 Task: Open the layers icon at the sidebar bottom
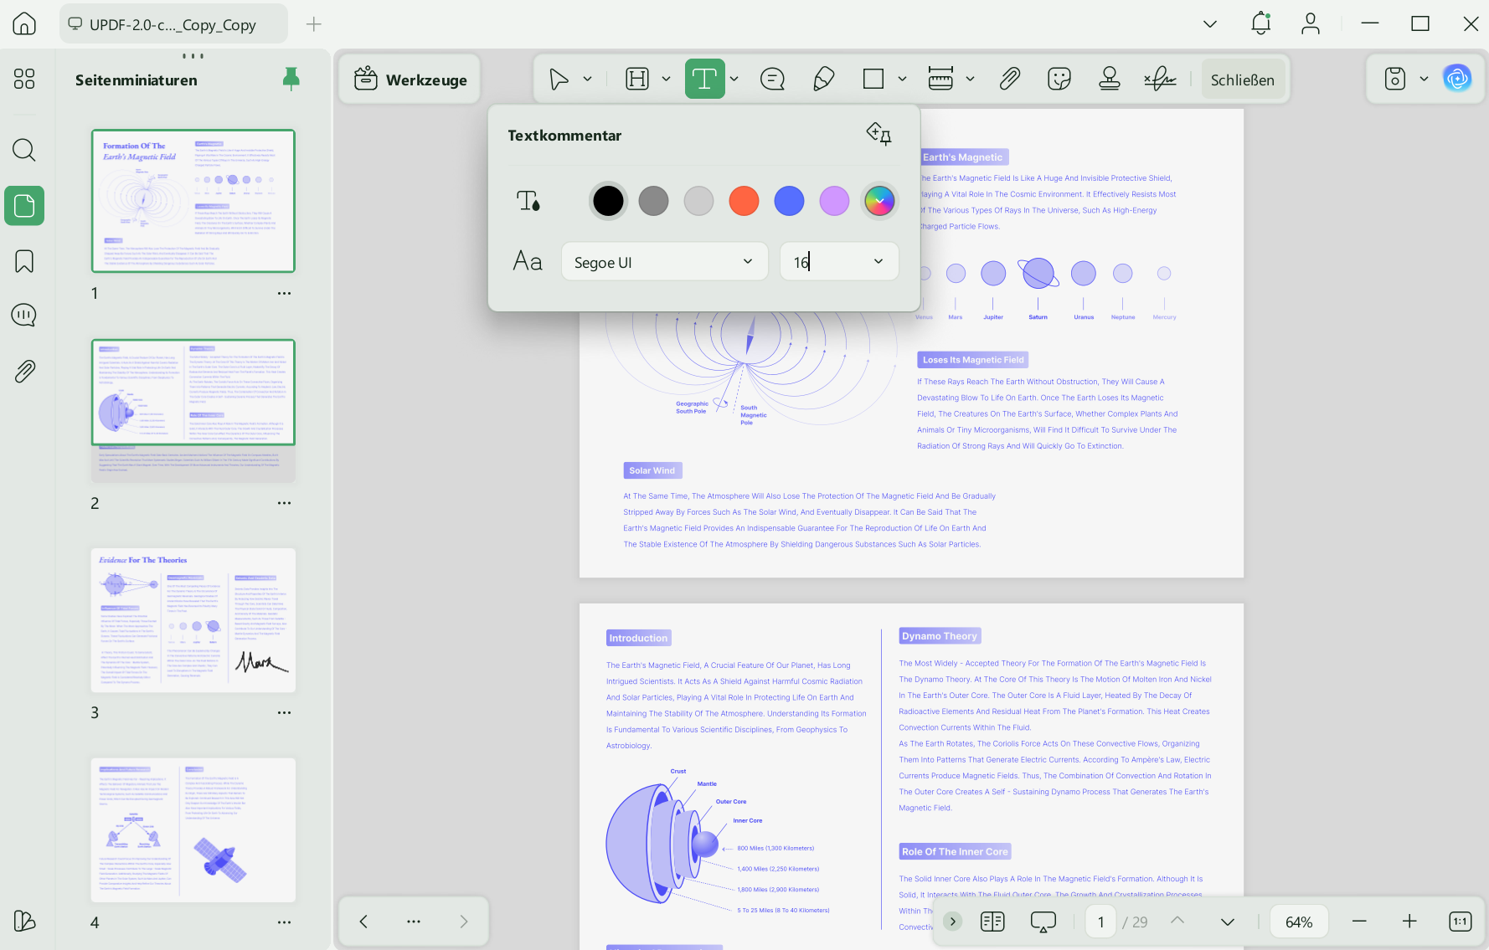[x=24, y=921]
